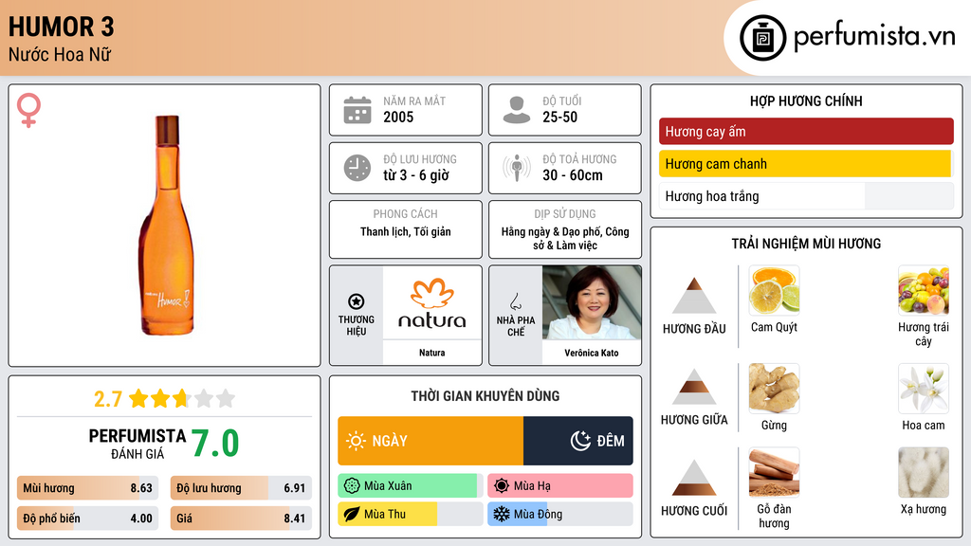The width and height of the screenshot is (971, 546).
Task: Click the pink Mùa Hạ season bar
Action: (560, 486)
